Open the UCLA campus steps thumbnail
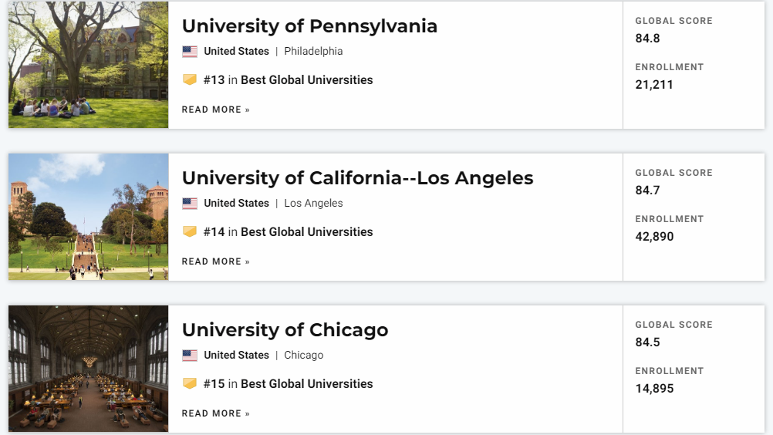 [x=88, y=217]
